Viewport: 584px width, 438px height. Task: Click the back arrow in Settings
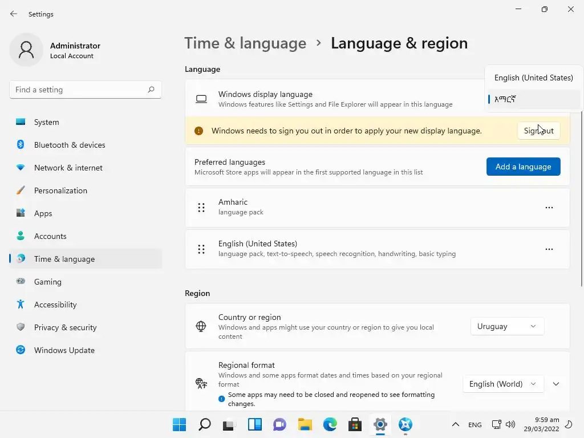coord(14,14)
